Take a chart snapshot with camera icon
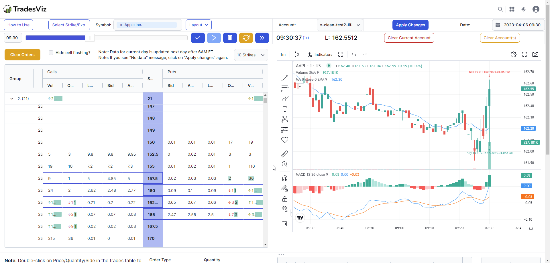 pos(535,54)
